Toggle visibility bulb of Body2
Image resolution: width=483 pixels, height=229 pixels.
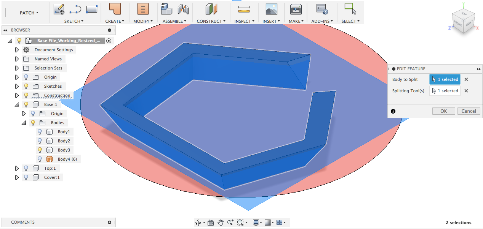[x=40, y=141]
